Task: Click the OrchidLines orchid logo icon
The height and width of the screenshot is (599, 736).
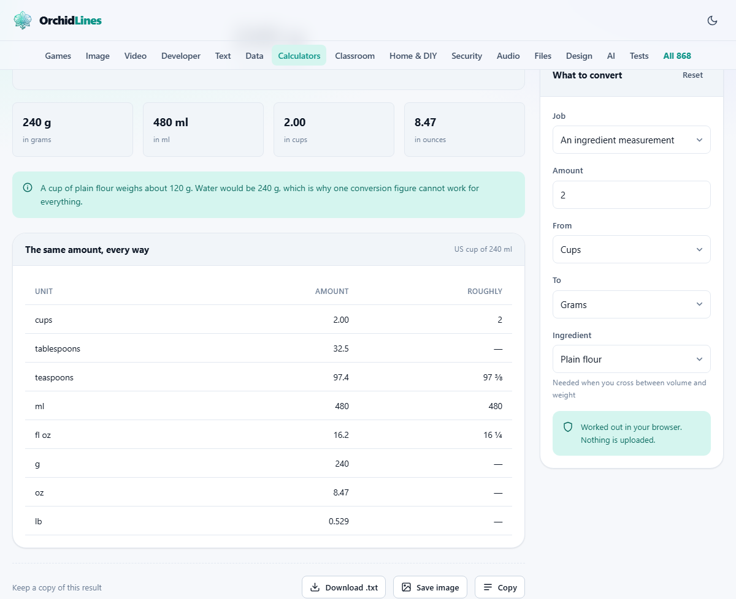Action: tap(23, 20)
